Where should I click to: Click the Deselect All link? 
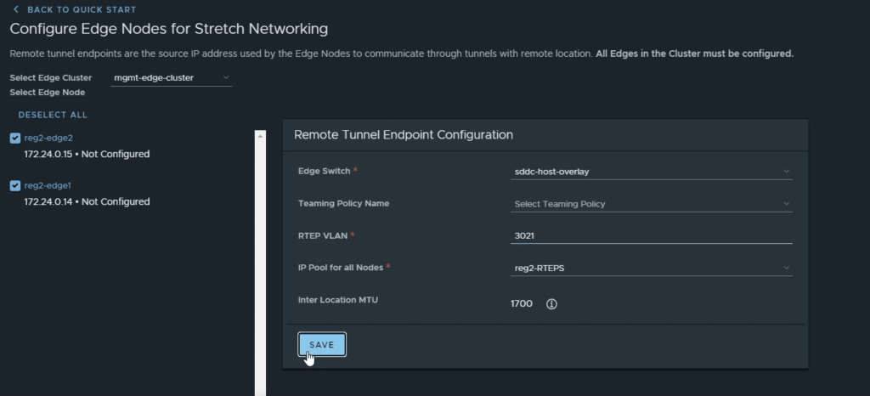coord(53,115)
